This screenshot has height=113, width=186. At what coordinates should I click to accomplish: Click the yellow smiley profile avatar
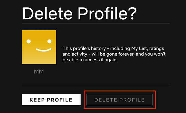(x=39, y=47)
